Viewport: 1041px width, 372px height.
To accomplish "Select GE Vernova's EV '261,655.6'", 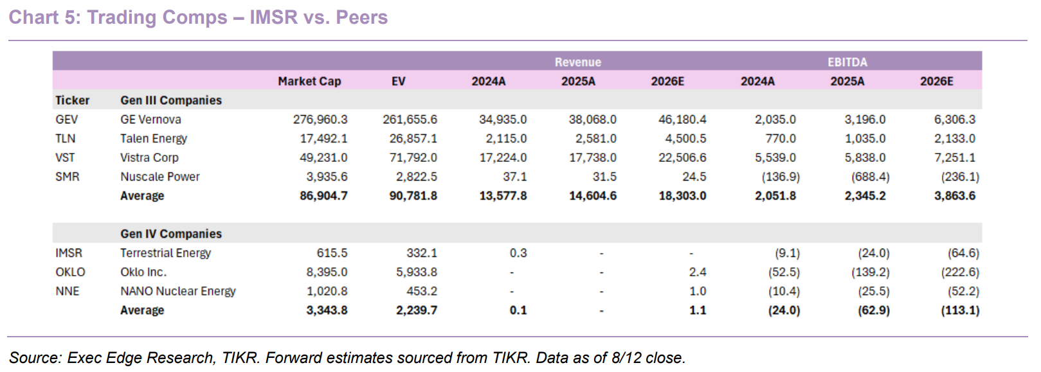I will 410,120.
